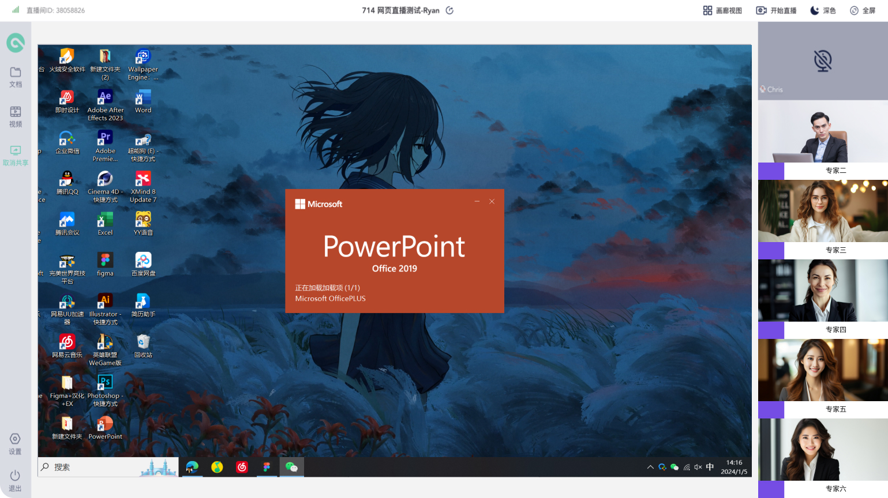Click the 回收站 recycle bin icon
Screen dimensions: 888x498
pos(143,347)
